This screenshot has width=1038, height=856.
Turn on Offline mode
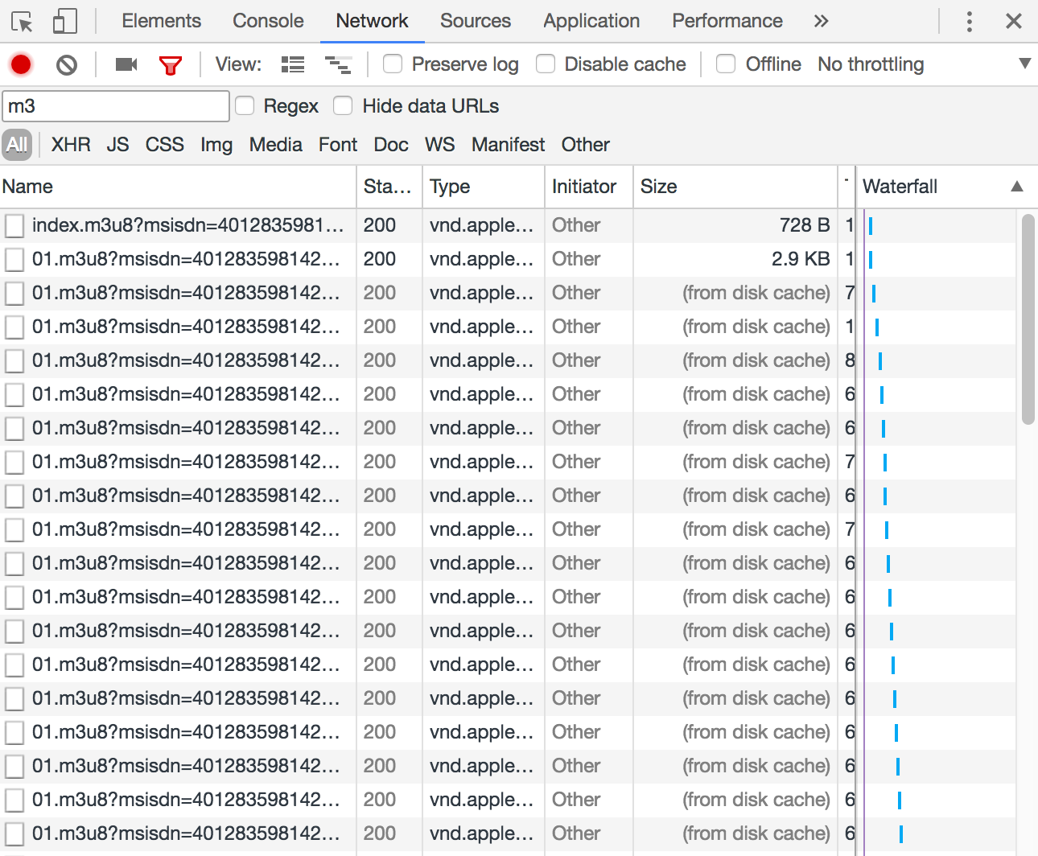tap(726, 64)
